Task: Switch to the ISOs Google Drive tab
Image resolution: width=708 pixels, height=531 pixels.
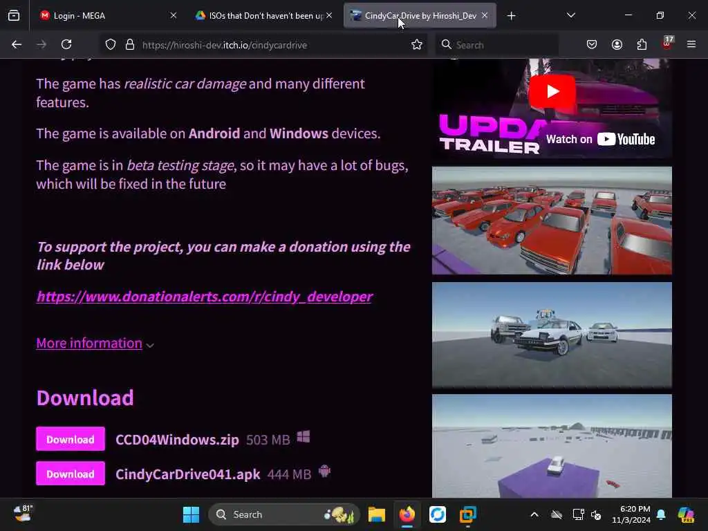Action: (265, 15)
